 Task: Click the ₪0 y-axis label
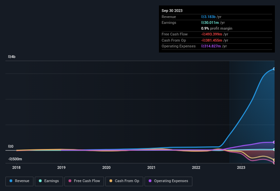point(11,146)
